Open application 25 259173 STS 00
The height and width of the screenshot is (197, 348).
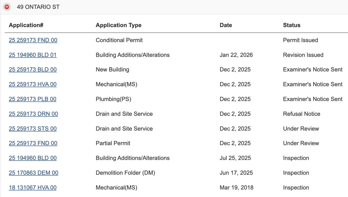coord(33,129)
